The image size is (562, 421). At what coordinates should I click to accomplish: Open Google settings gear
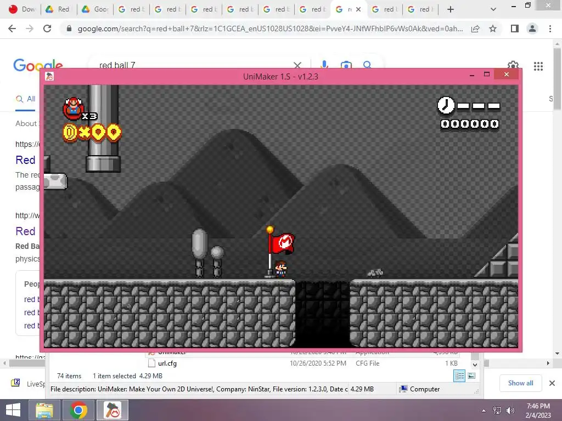[513, 65]
